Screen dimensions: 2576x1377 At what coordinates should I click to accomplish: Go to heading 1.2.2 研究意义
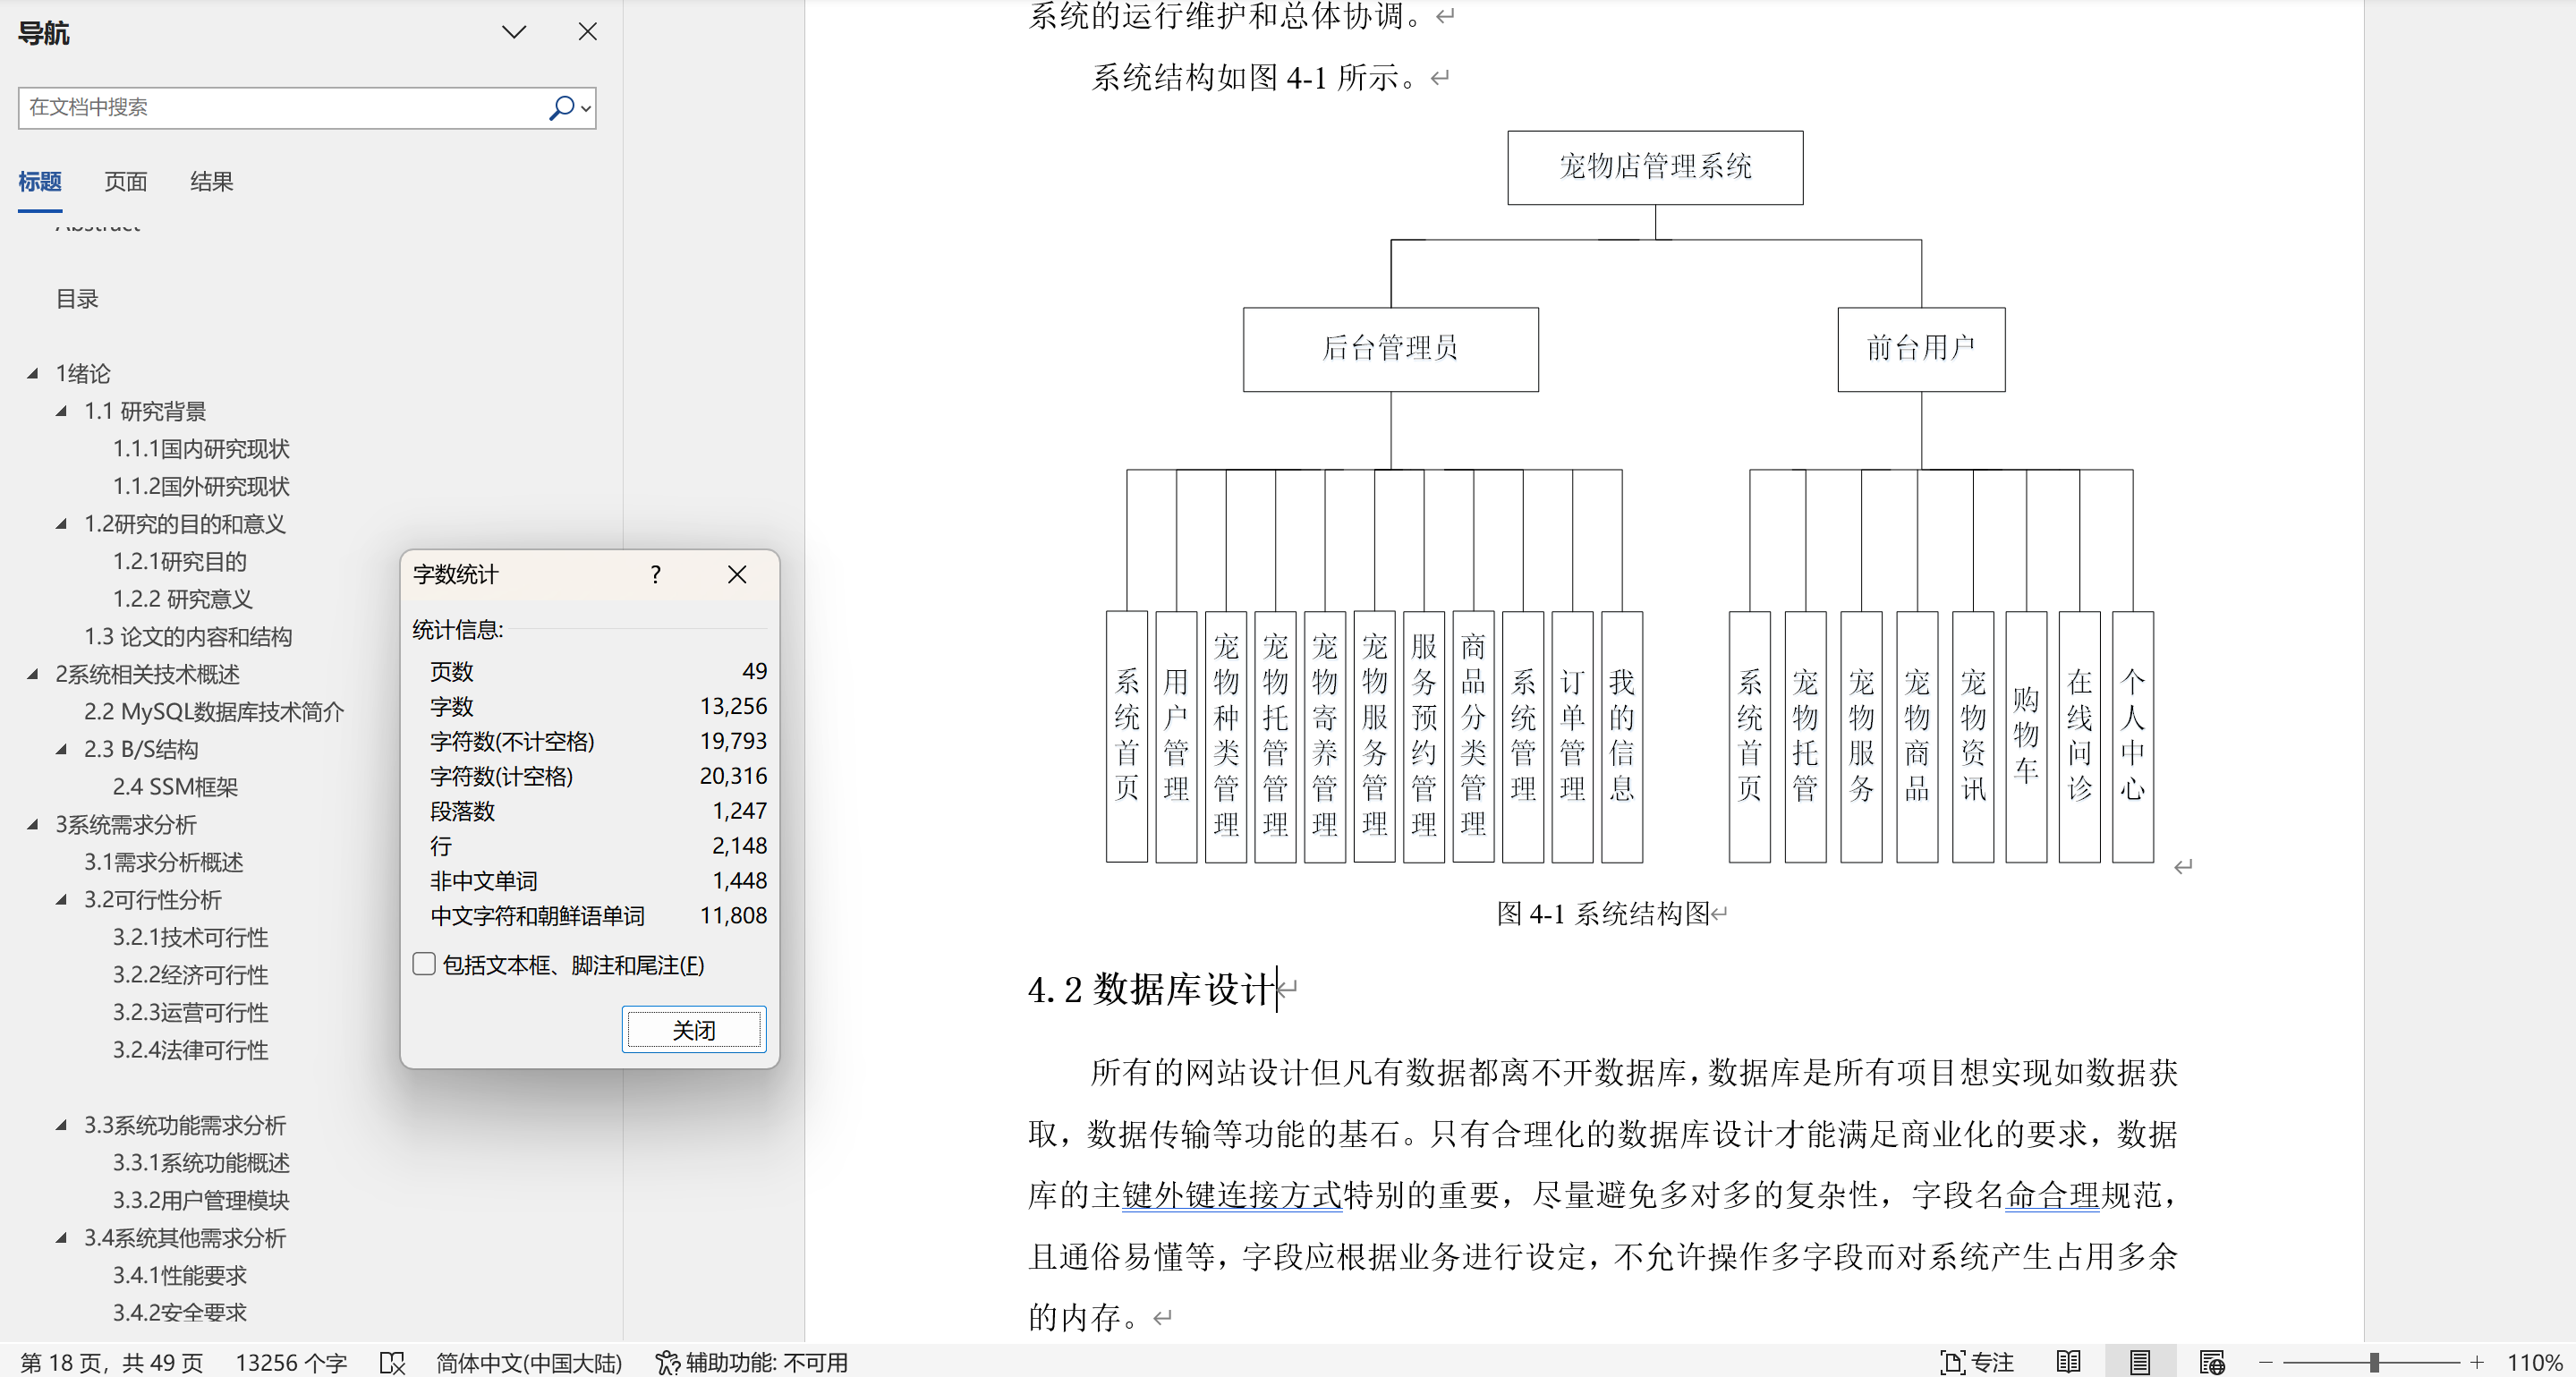click(182, 599)
